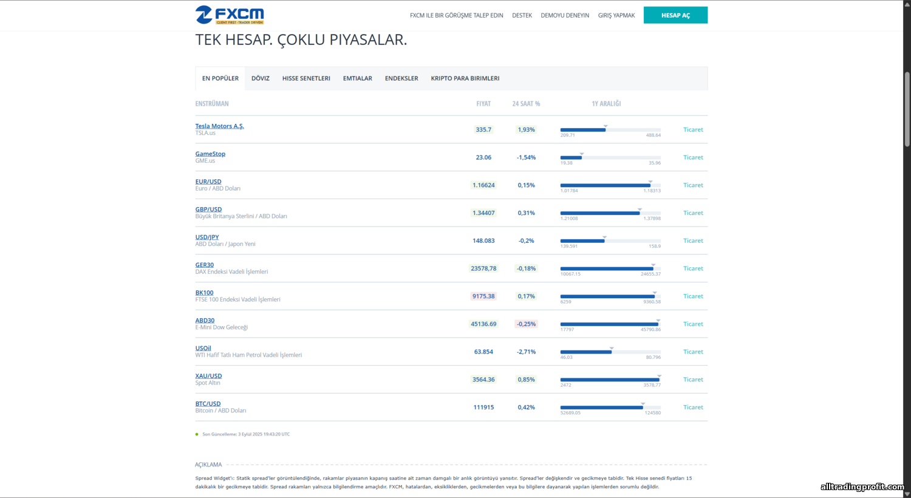The width and height of the screenshot is (911, 498).
Task: Switch to the HİSSE SENETLERİ tab
Action: (x=306, y=78)
